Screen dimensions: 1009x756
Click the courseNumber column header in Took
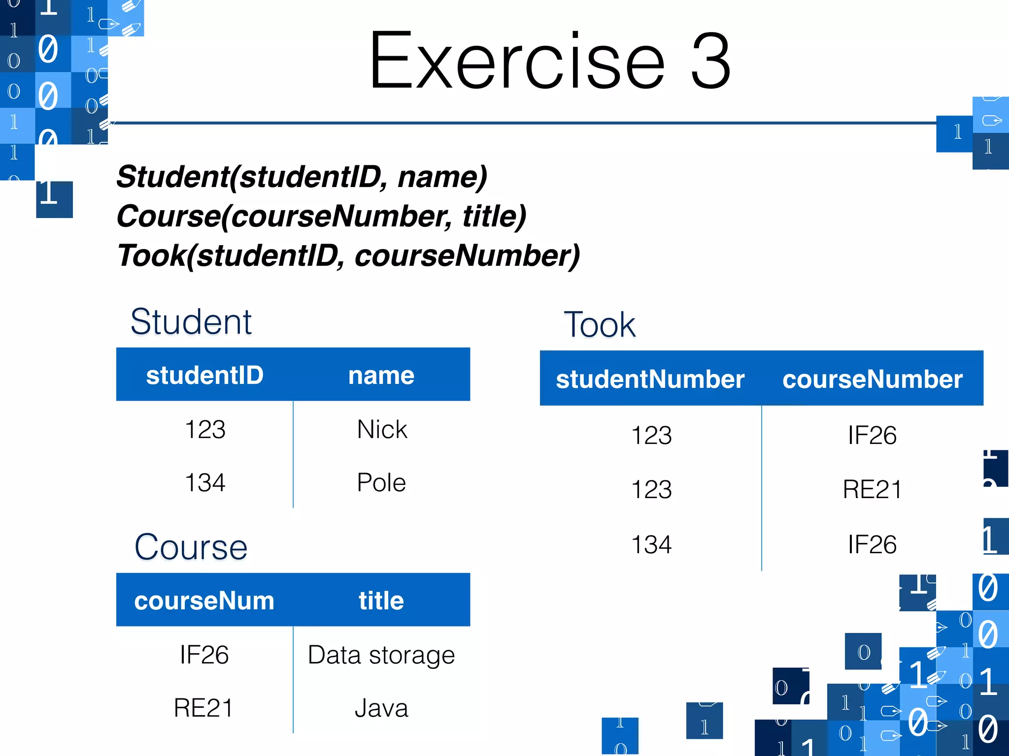[873, 379]
